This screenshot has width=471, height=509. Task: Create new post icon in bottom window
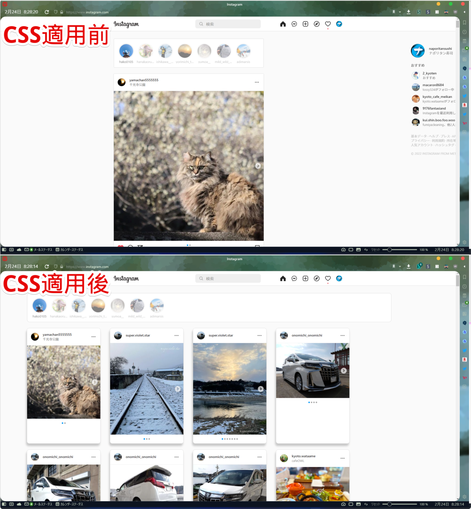pos(305,278)
